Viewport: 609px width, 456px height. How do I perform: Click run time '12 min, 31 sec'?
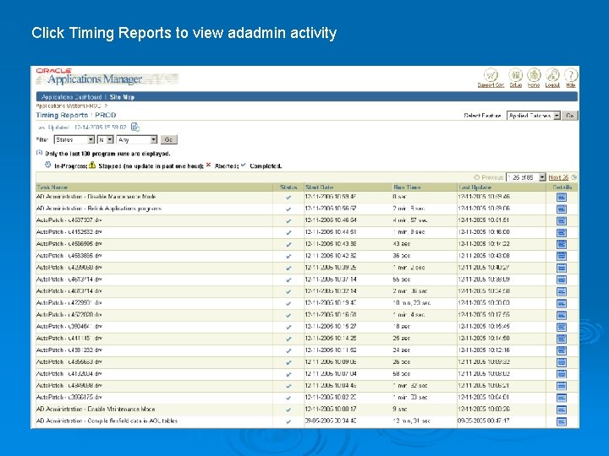point(411,421)
